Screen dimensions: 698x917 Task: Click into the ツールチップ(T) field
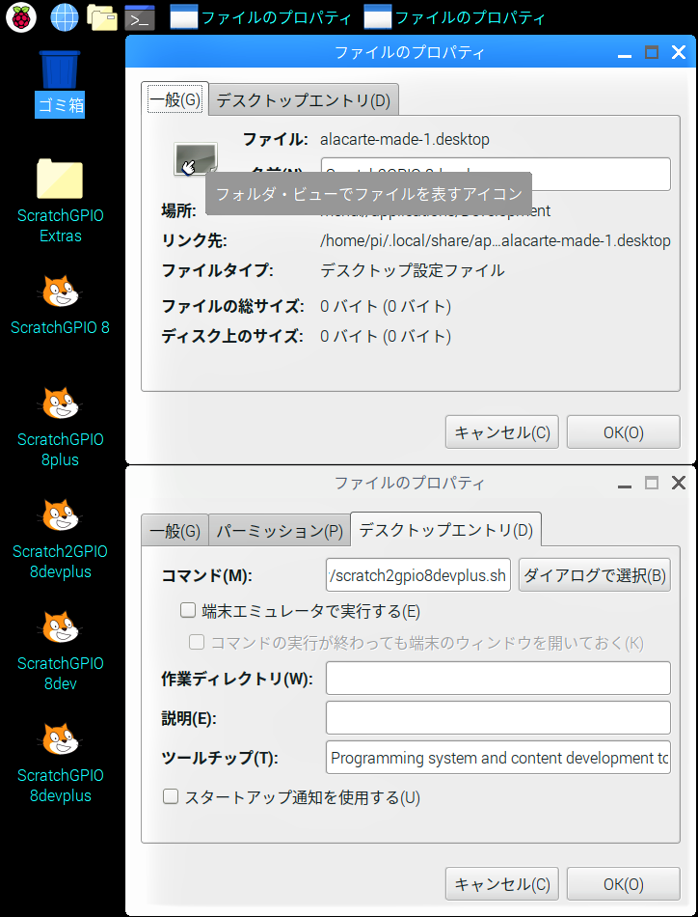coord(498,758)
